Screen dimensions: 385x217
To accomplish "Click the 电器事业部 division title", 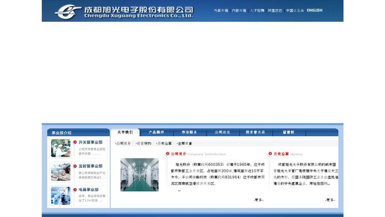I will point(88,190).
